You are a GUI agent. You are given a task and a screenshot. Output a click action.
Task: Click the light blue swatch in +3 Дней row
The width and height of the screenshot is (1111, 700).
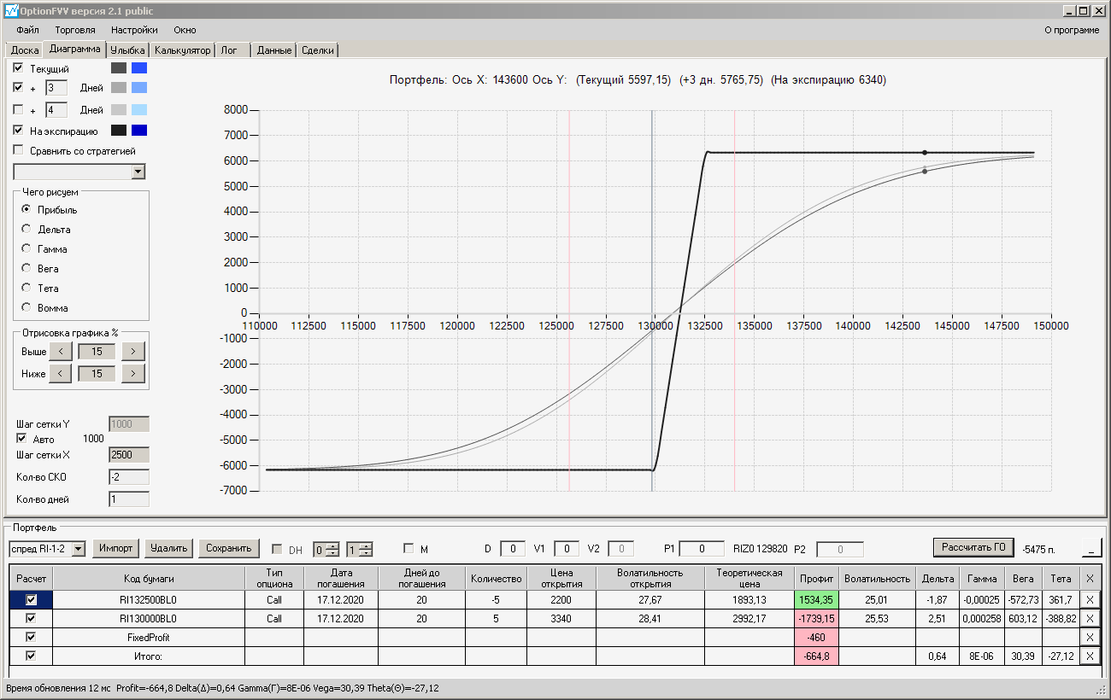click(139, 88)
